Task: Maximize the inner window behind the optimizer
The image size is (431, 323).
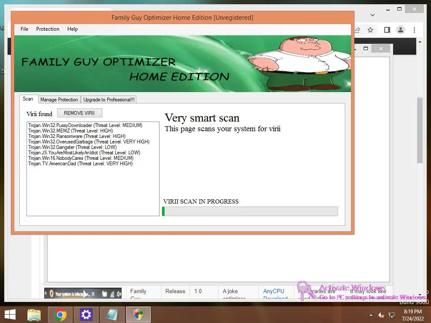Action: tap(366, 49)
